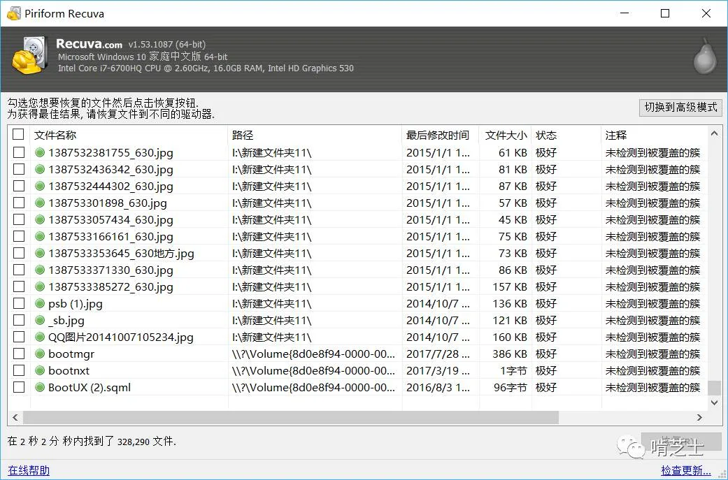Image resolution: width=728 pixels, height=480 pixels.
Task: Click the 96字节 size cell
Action: (x=511, y=387)
